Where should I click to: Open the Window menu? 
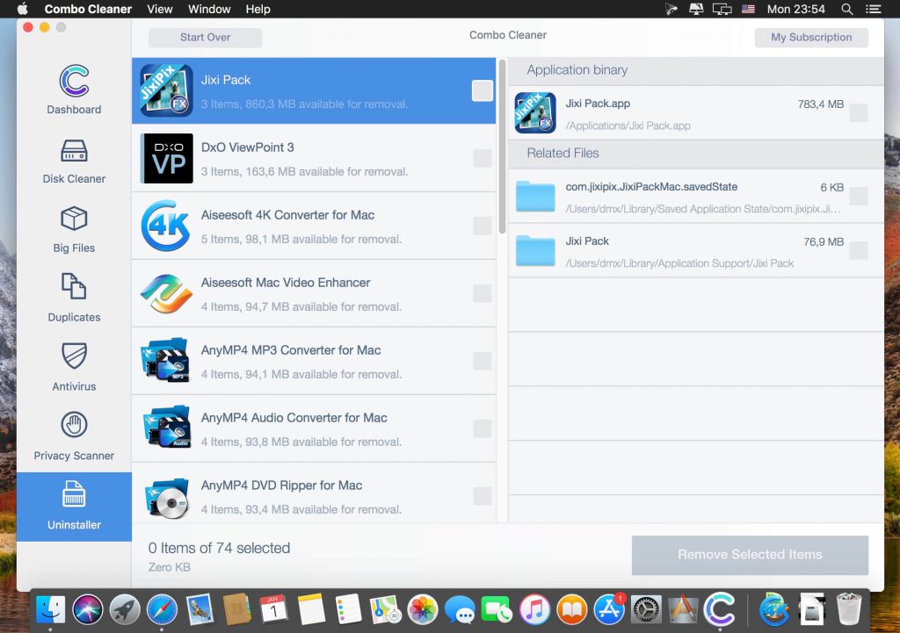click(209, 9)
